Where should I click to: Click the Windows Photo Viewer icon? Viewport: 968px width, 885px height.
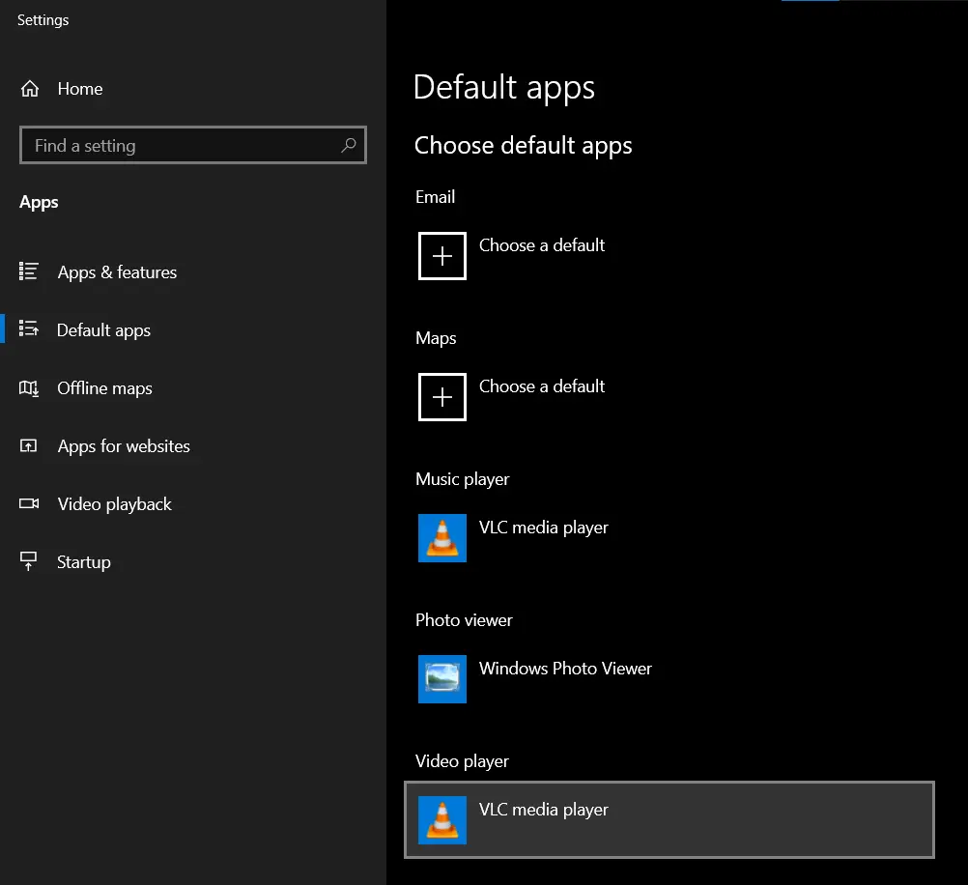[x=442, y=679]
